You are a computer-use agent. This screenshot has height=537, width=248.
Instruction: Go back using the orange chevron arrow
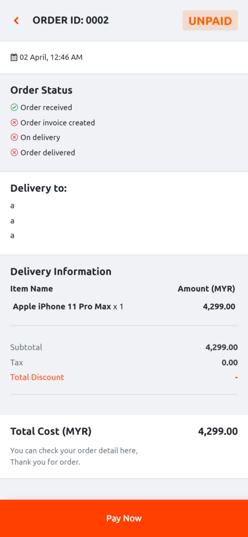(16, 20)
